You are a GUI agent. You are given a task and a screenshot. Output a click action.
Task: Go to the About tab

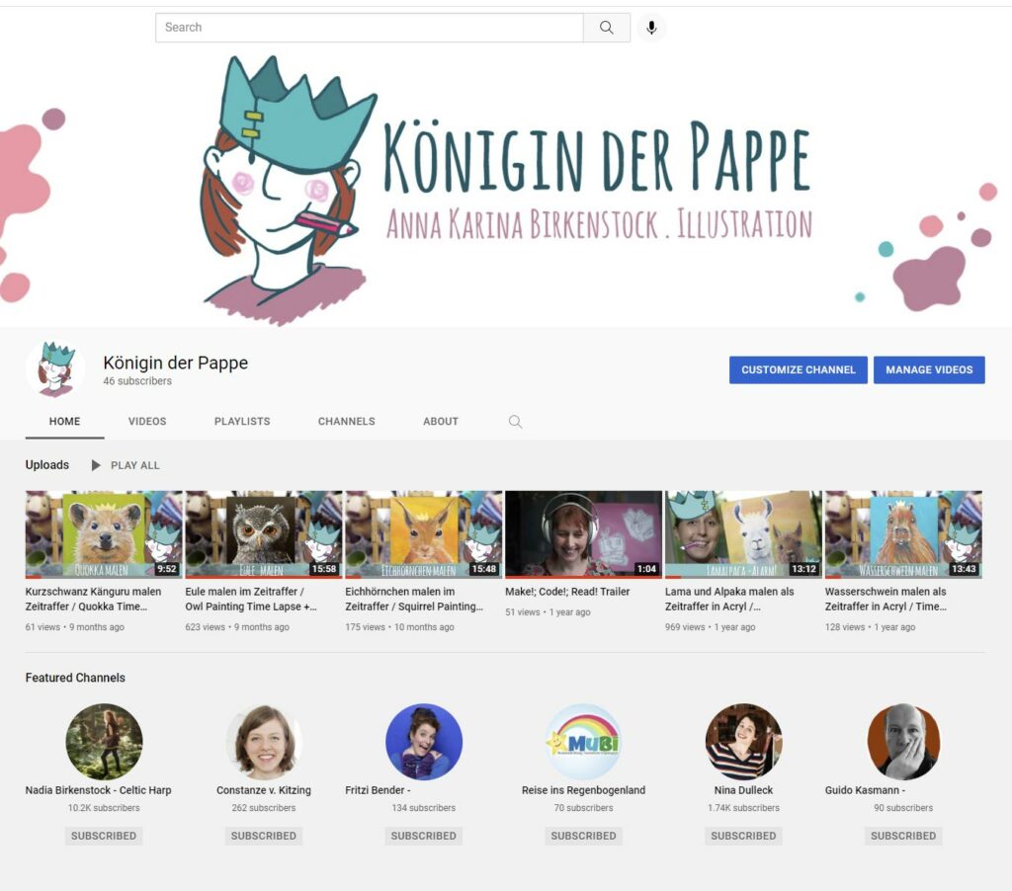point(441,422)
